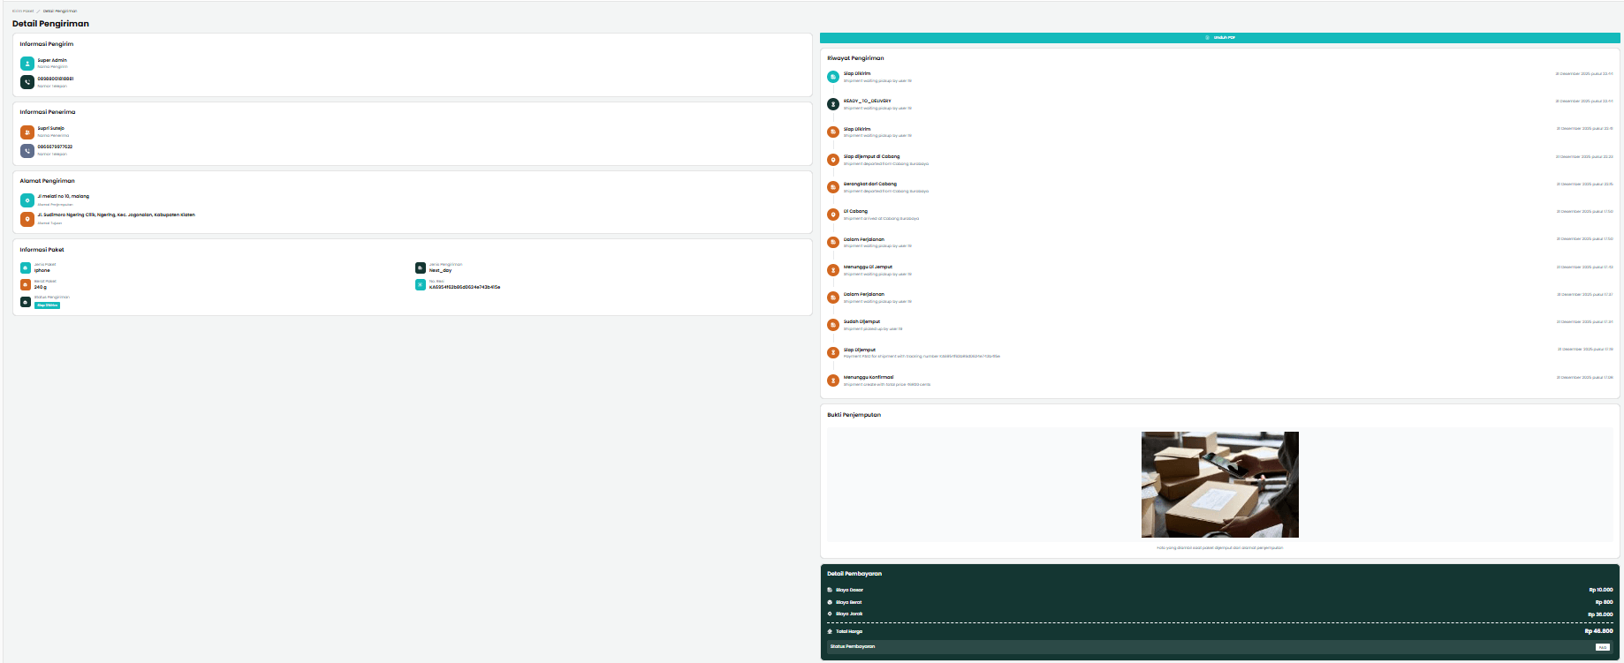
Task: Click the Status Pembayaran label
Action: pyautogui.click(x=853, y=647)
